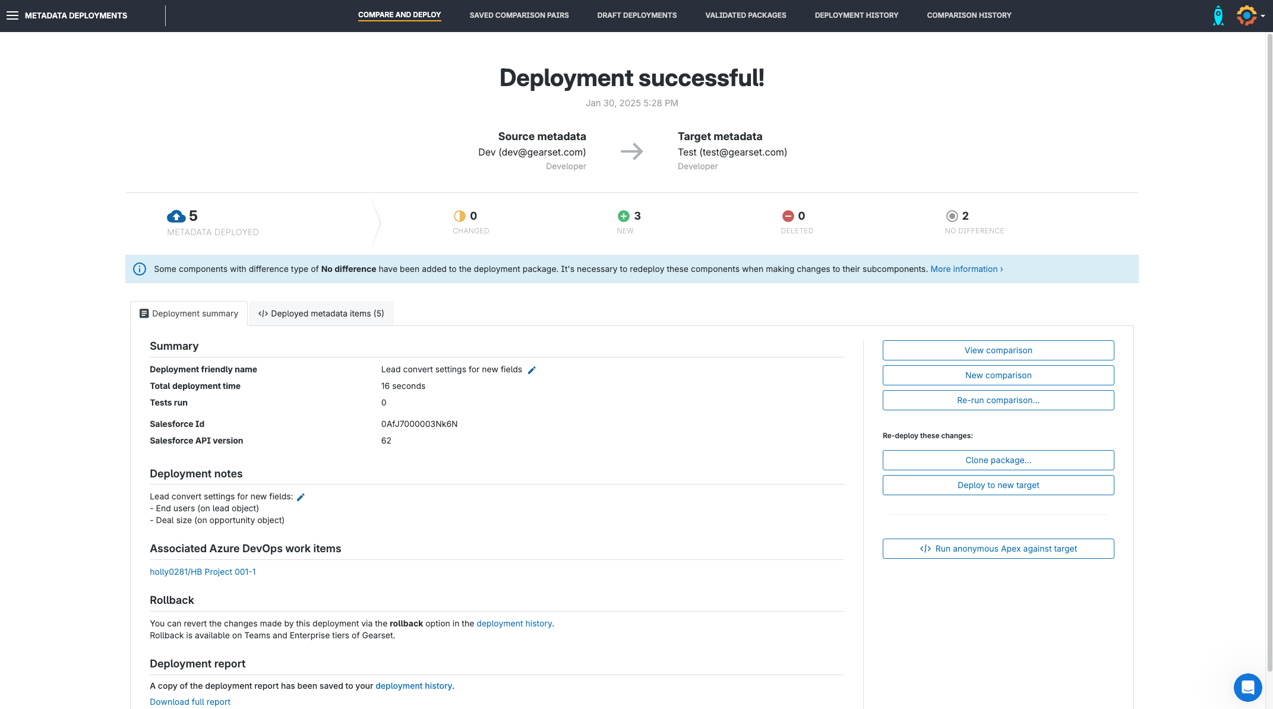Click the red Deleted items icon
Screen dimensions: 1273x709
[788, 216]
